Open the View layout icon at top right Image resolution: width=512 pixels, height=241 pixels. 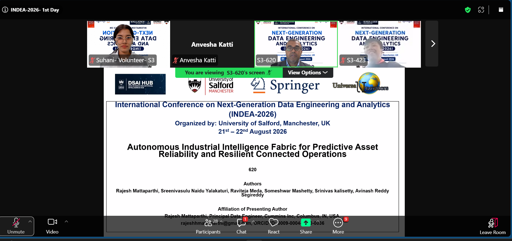[501, 10]
